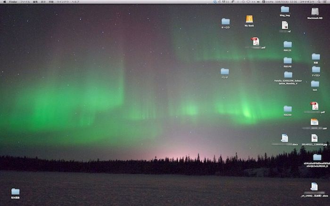Select the PDF file below My Book
Screen dimensions: 330x206
256,41
